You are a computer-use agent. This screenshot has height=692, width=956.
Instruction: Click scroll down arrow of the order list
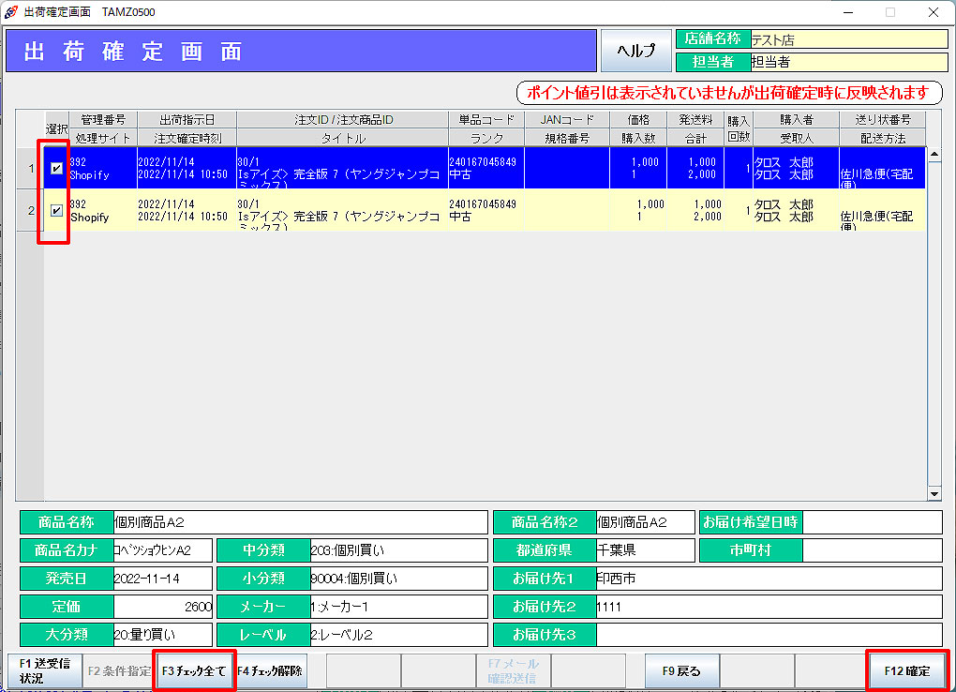click(934, 493)
